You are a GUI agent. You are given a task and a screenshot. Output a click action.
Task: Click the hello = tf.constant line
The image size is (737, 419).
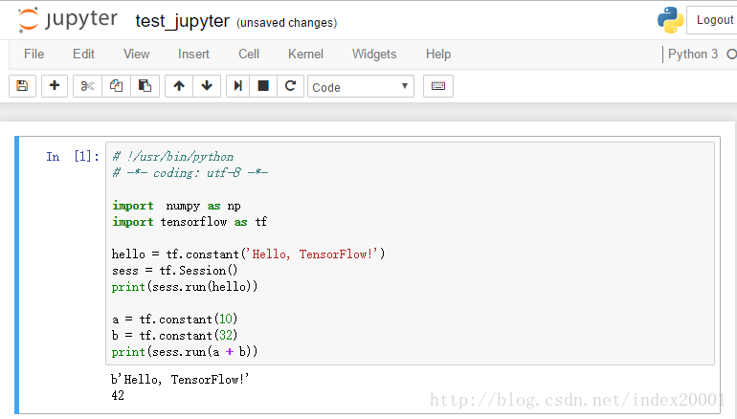248,254
